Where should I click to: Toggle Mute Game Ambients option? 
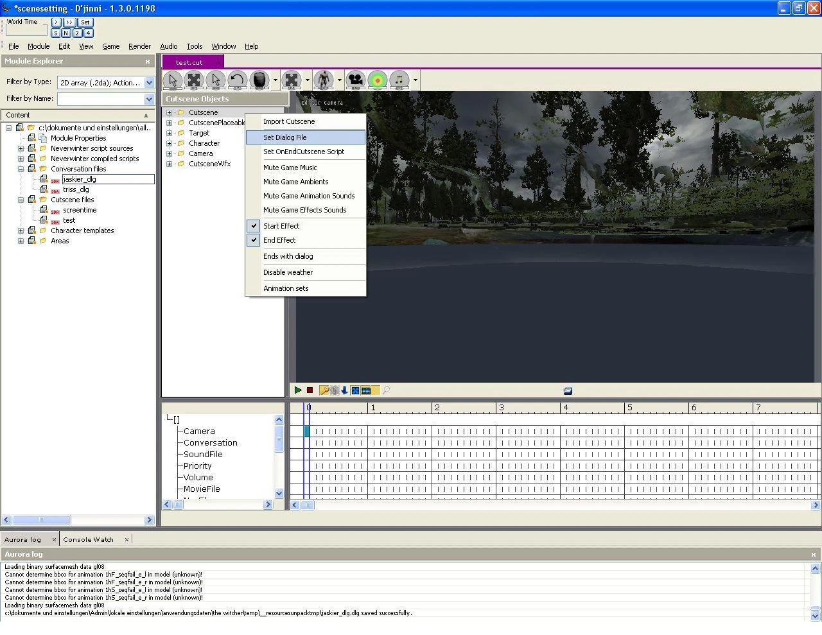click(306, 182)
